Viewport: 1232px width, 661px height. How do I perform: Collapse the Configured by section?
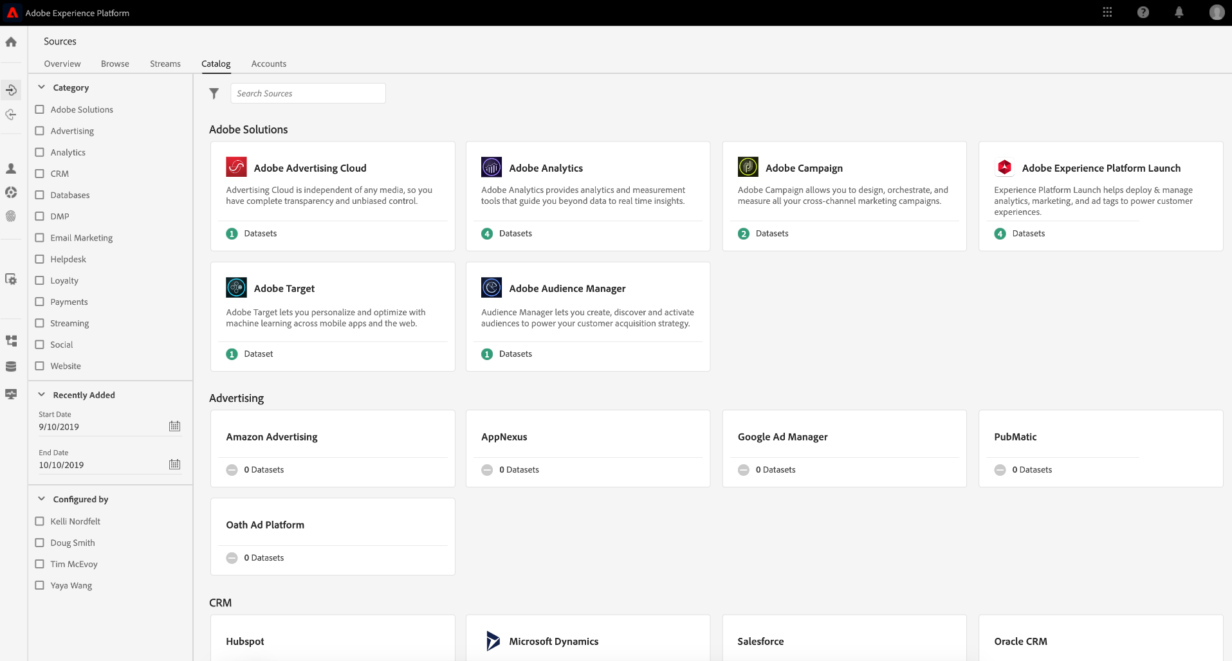(41, 499)
